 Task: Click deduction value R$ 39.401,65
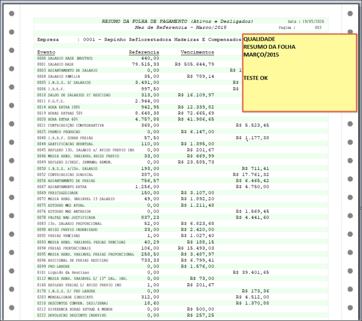(x=251, y=273)
